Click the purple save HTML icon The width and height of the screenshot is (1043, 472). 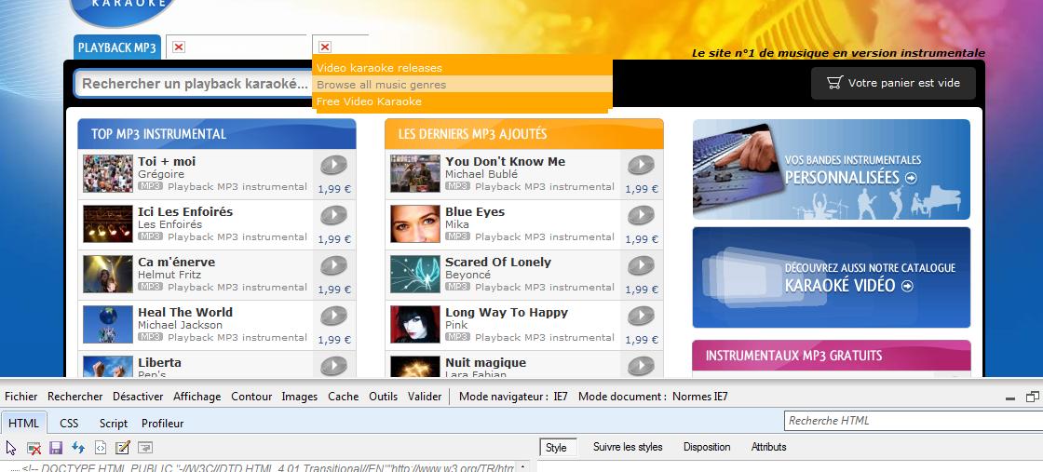coord(56,448)
